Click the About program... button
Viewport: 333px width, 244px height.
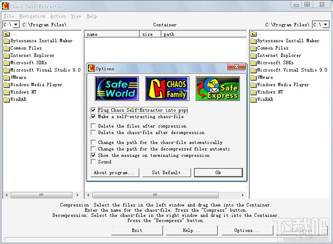tap(115, 172)
